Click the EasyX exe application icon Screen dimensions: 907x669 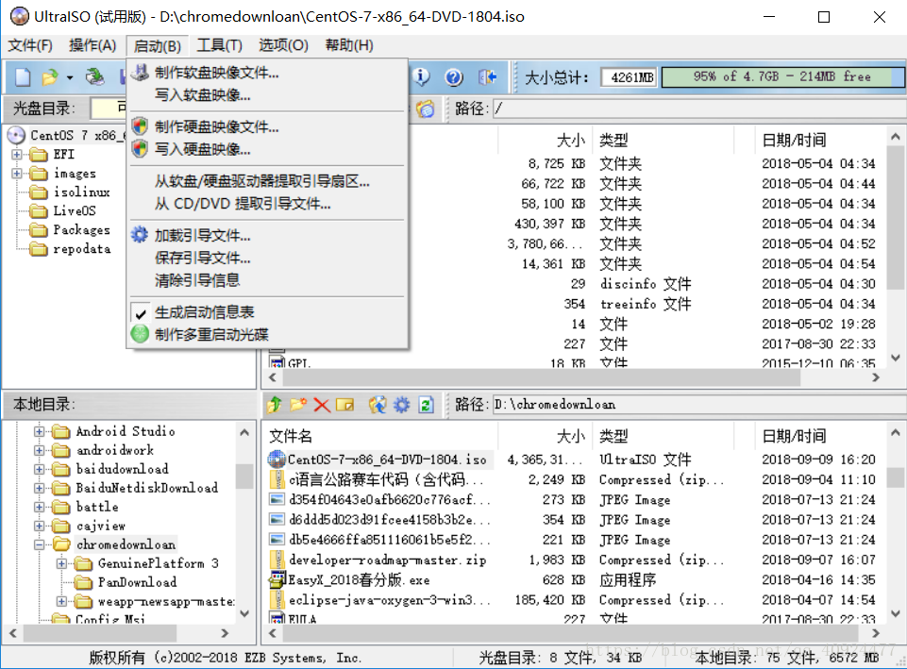click(277, 579)
